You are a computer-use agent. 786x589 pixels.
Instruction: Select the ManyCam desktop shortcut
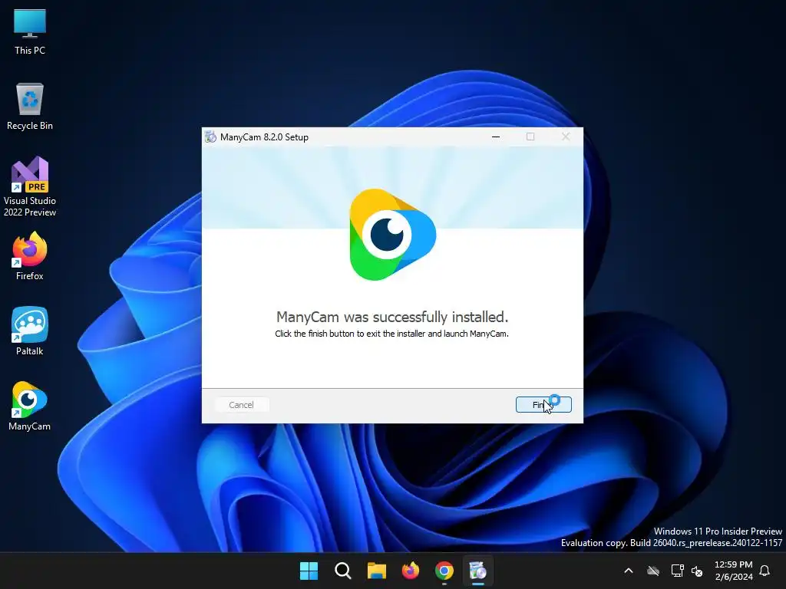[30, 406]
